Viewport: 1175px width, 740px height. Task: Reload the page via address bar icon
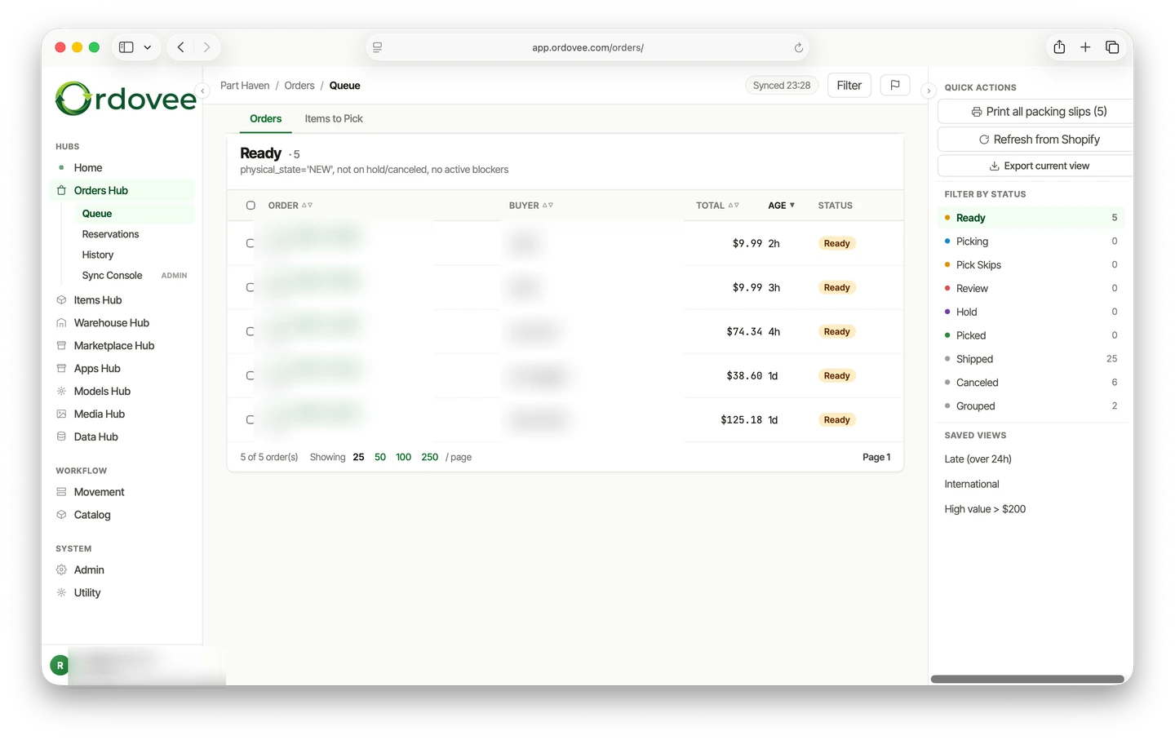[x=799, y=47]
